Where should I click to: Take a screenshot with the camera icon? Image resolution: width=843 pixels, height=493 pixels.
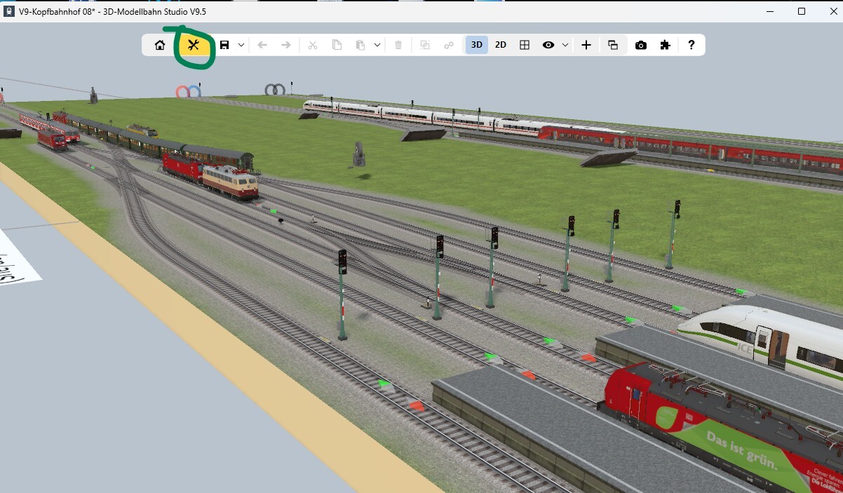tap(640, 44)
